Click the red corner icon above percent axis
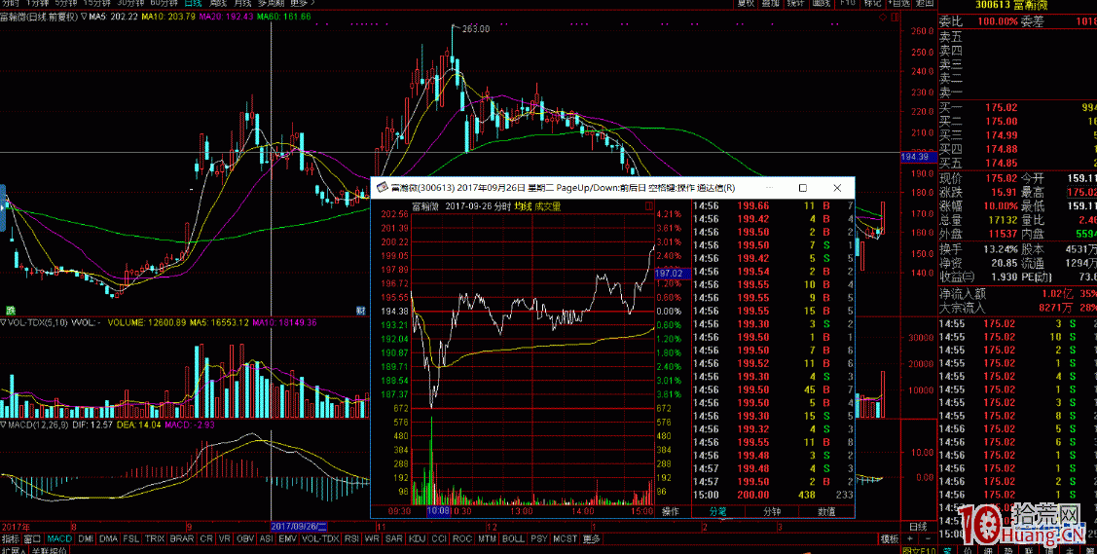Screen dimensions: 1097x554 coord(647,206)
